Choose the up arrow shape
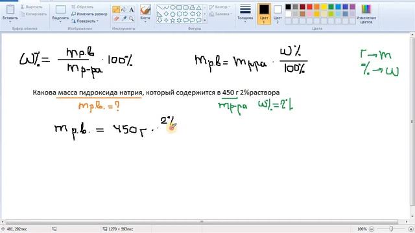The width and height of the screenshot is (415, 233). click(198, 14)
